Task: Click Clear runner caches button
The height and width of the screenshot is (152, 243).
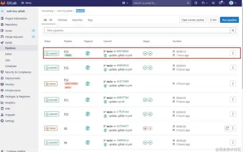Action: pyautogui.click(x=193, y=20)
